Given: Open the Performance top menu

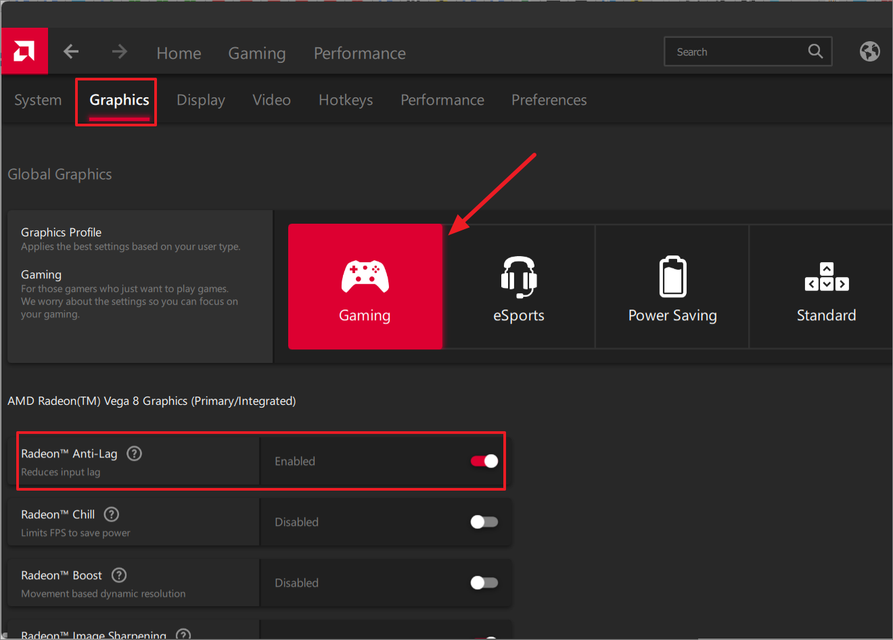Looking at the screenshot, I should tap(360, 53).
